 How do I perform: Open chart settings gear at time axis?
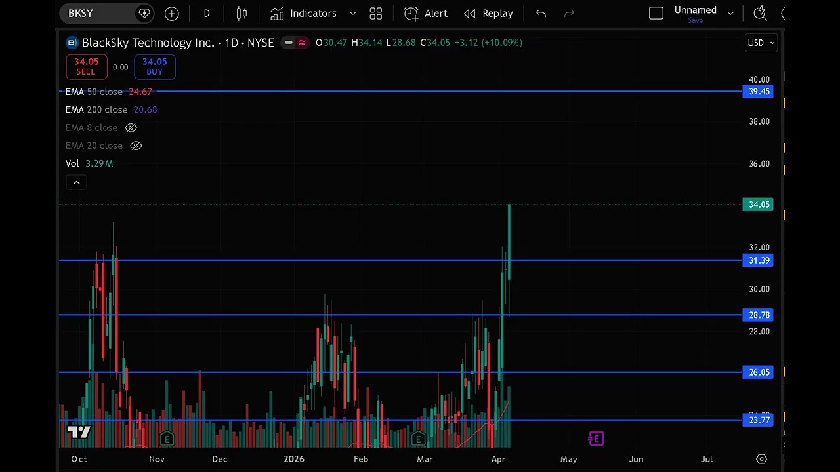click(761, 459)
